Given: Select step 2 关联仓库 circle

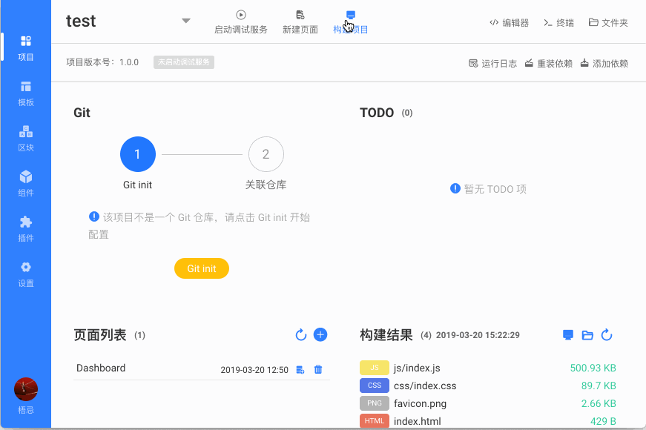Looking at the screenshot, I should (x=266, y=154).
